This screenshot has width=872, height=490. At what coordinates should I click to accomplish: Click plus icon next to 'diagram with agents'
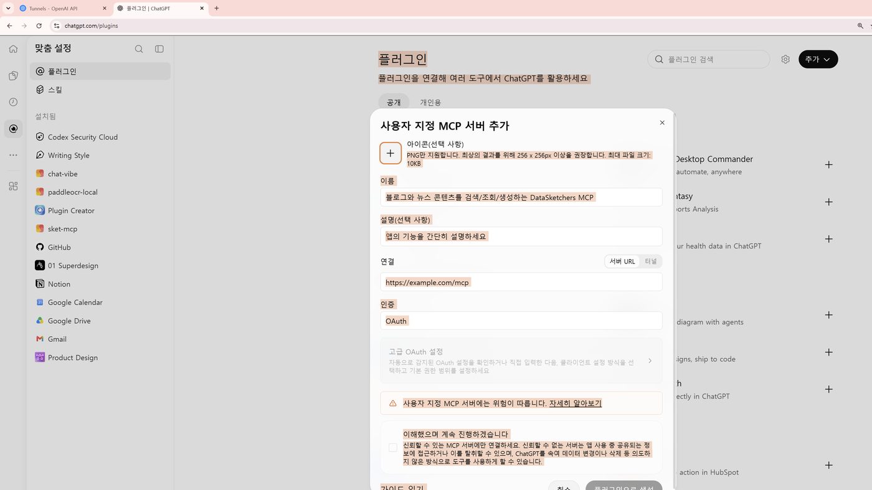(828, 315)
